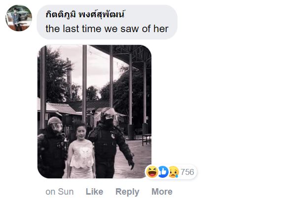The image size is (287, 208).
Task: Click the surname พงศ์สุพัฒน์ in comment header
Action: tap(102, 14)
